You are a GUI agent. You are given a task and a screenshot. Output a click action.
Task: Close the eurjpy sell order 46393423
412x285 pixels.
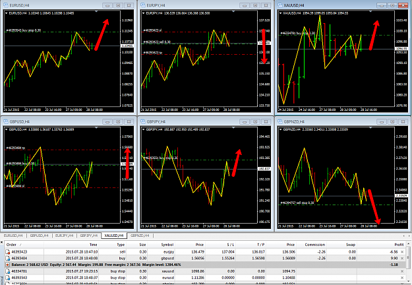click(402, 252)
